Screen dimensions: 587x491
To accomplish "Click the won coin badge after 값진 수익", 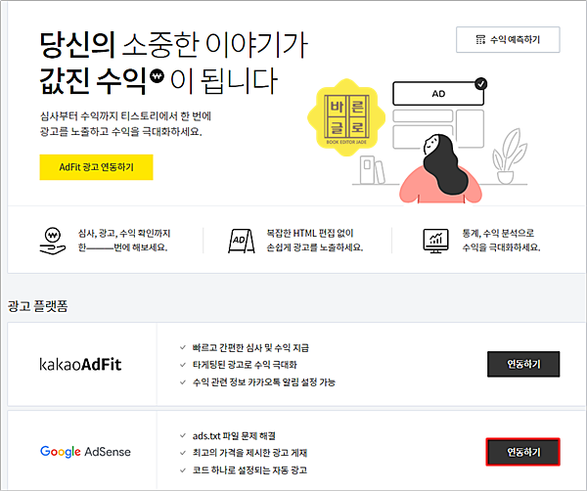I will (x=157, y=76).
